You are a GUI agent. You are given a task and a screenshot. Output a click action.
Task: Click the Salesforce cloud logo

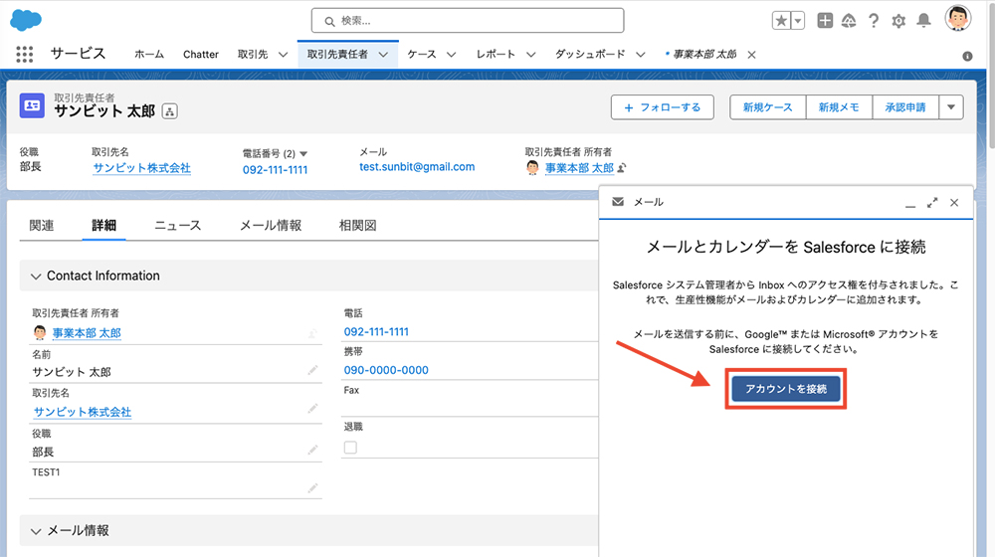pyautogui.click(x=26, y=20)
